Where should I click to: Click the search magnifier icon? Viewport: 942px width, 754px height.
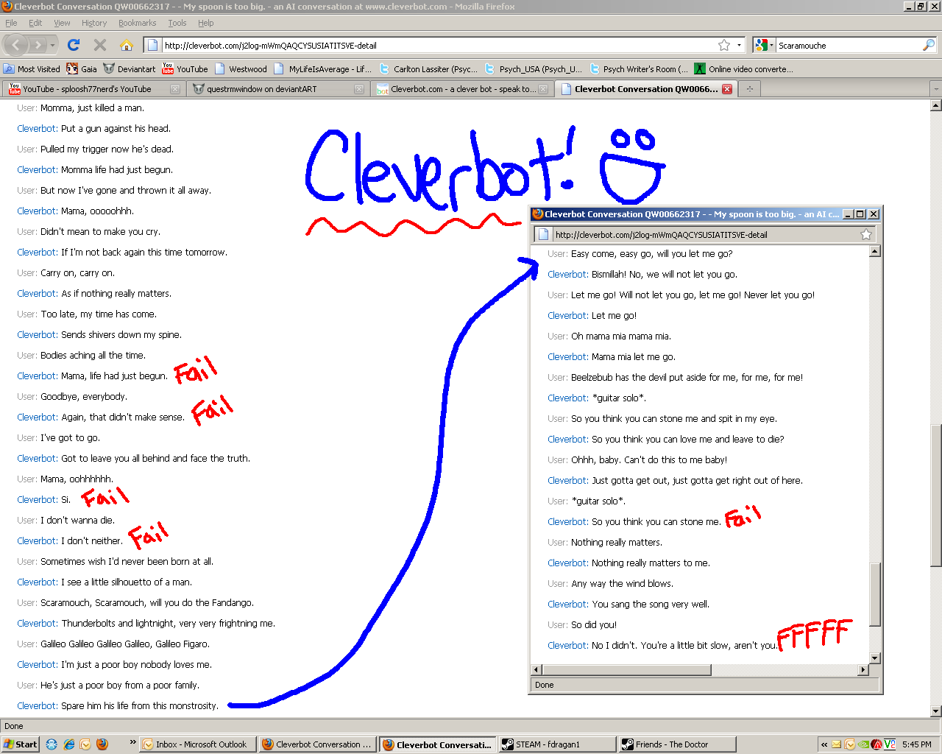pyautogui.click(x=928, y=45)
